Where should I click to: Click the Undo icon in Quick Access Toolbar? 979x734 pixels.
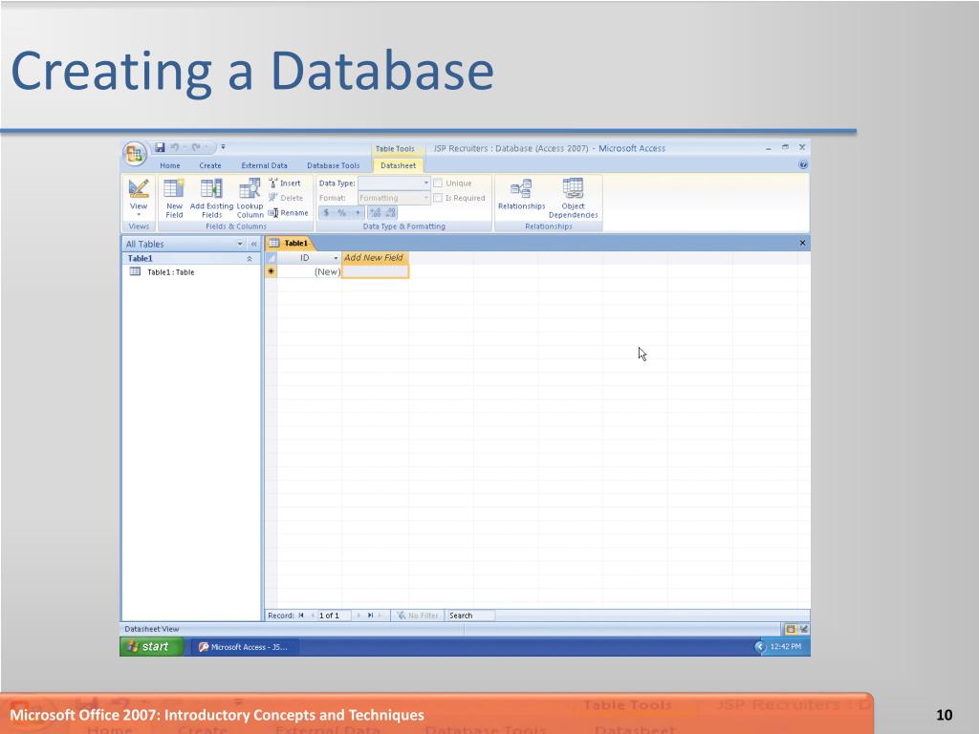(x=175, y=147)
